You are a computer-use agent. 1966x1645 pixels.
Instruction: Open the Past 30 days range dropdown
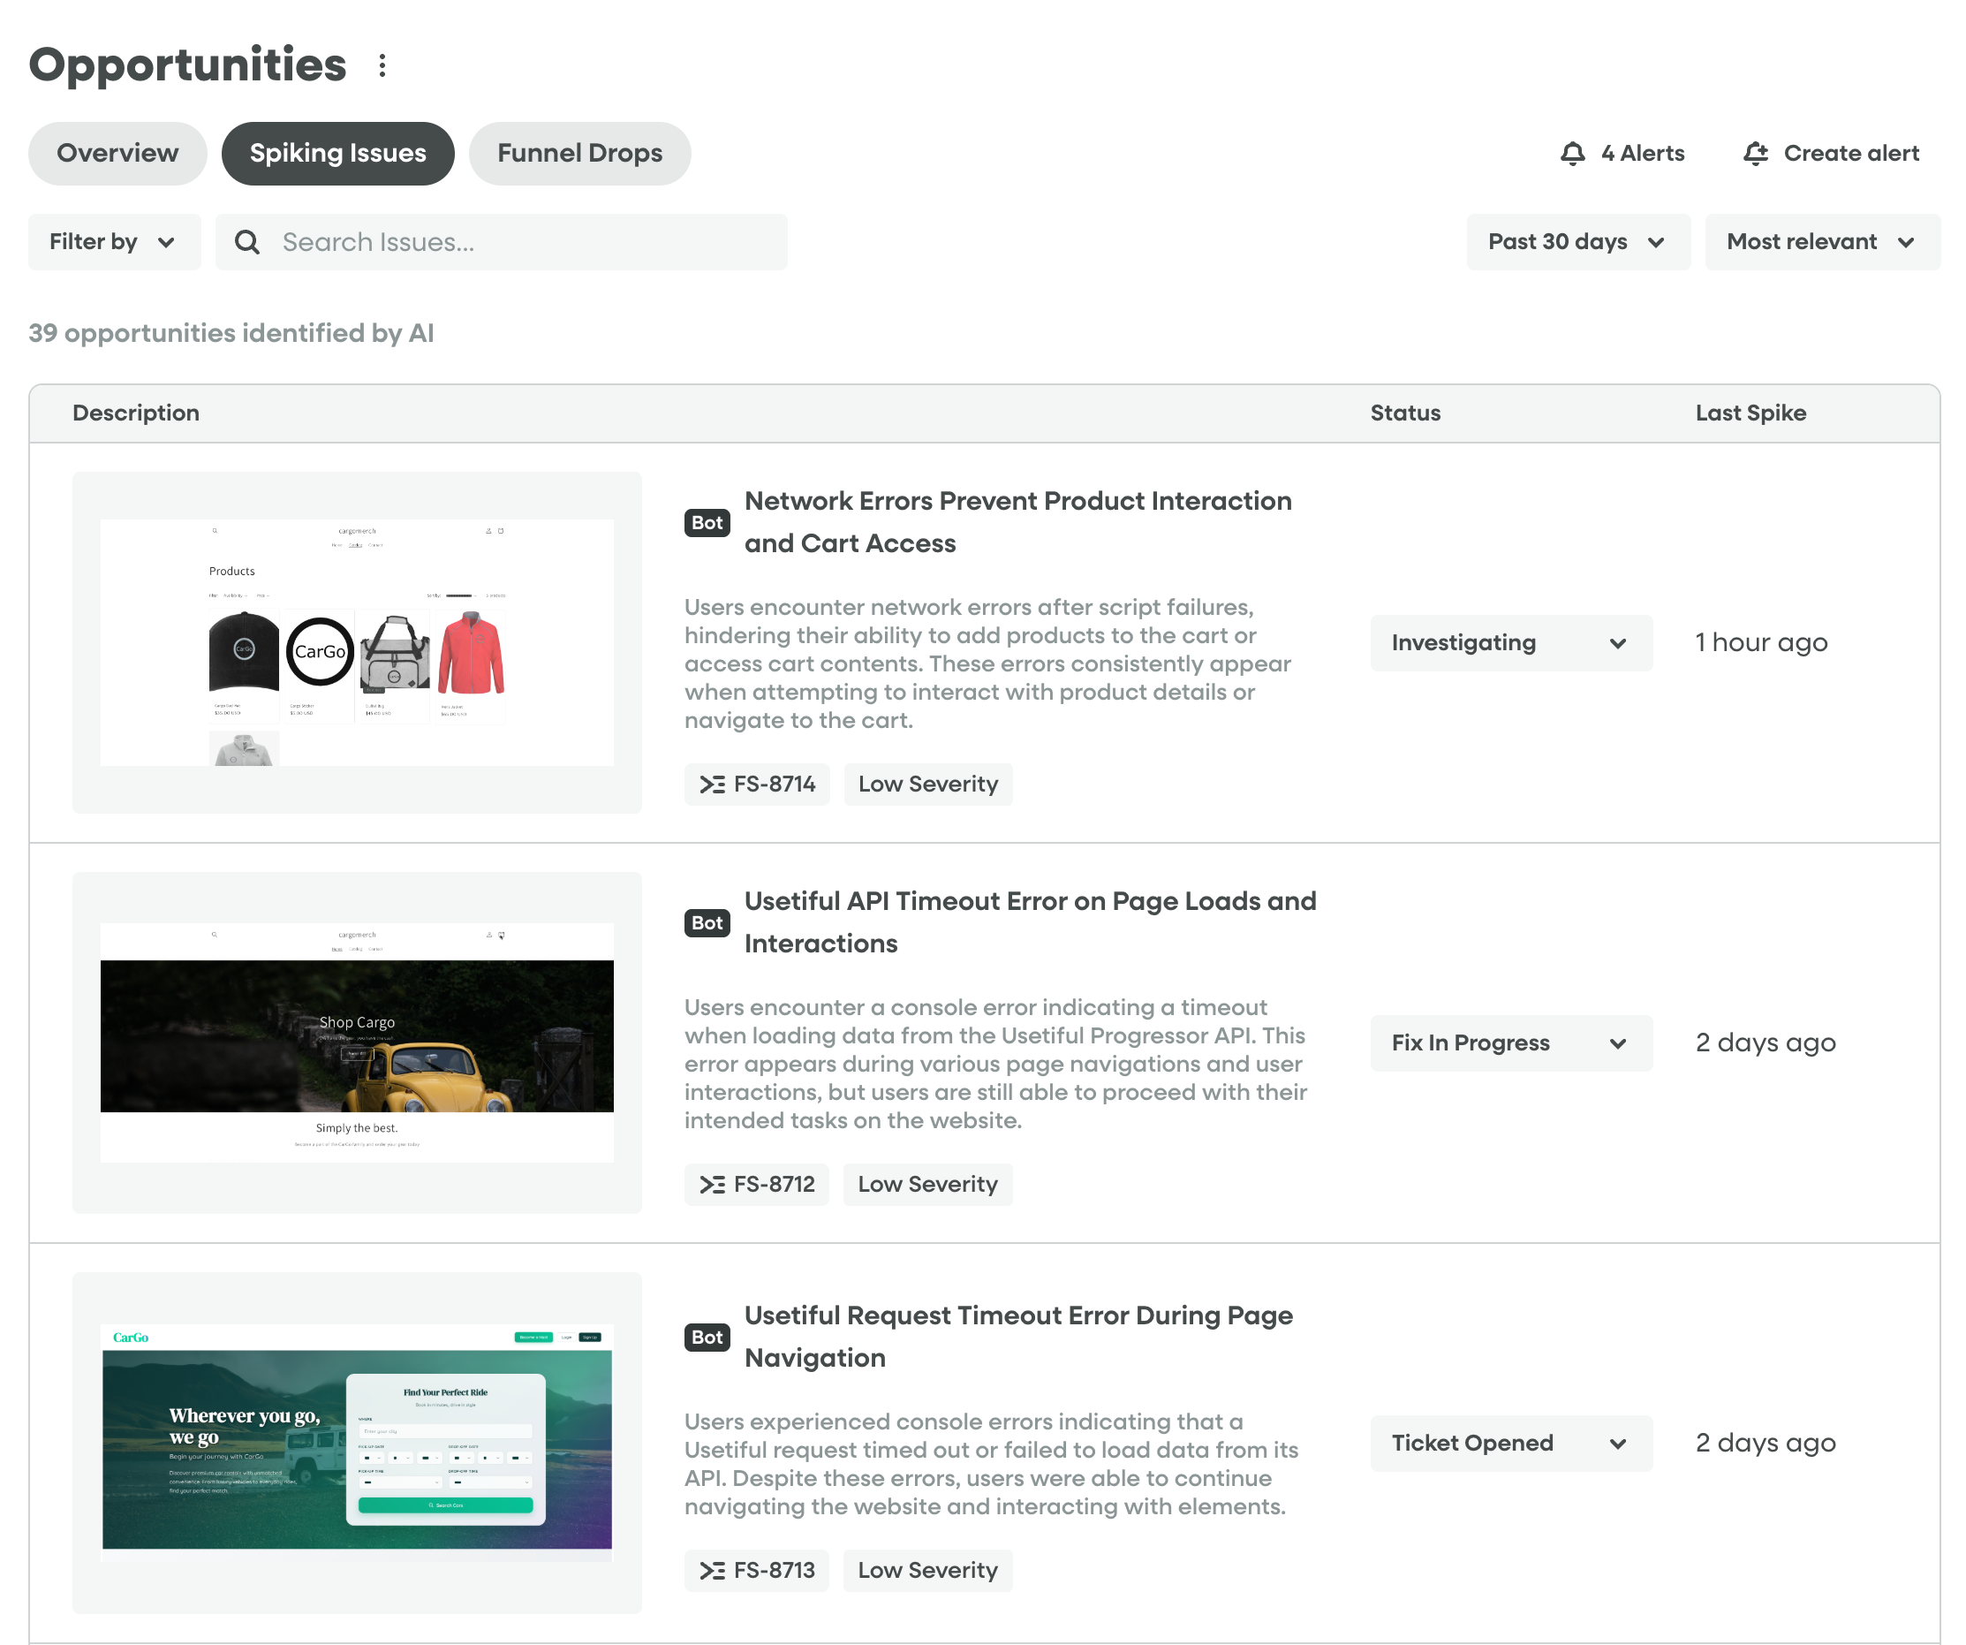[x=1578, y=242]
